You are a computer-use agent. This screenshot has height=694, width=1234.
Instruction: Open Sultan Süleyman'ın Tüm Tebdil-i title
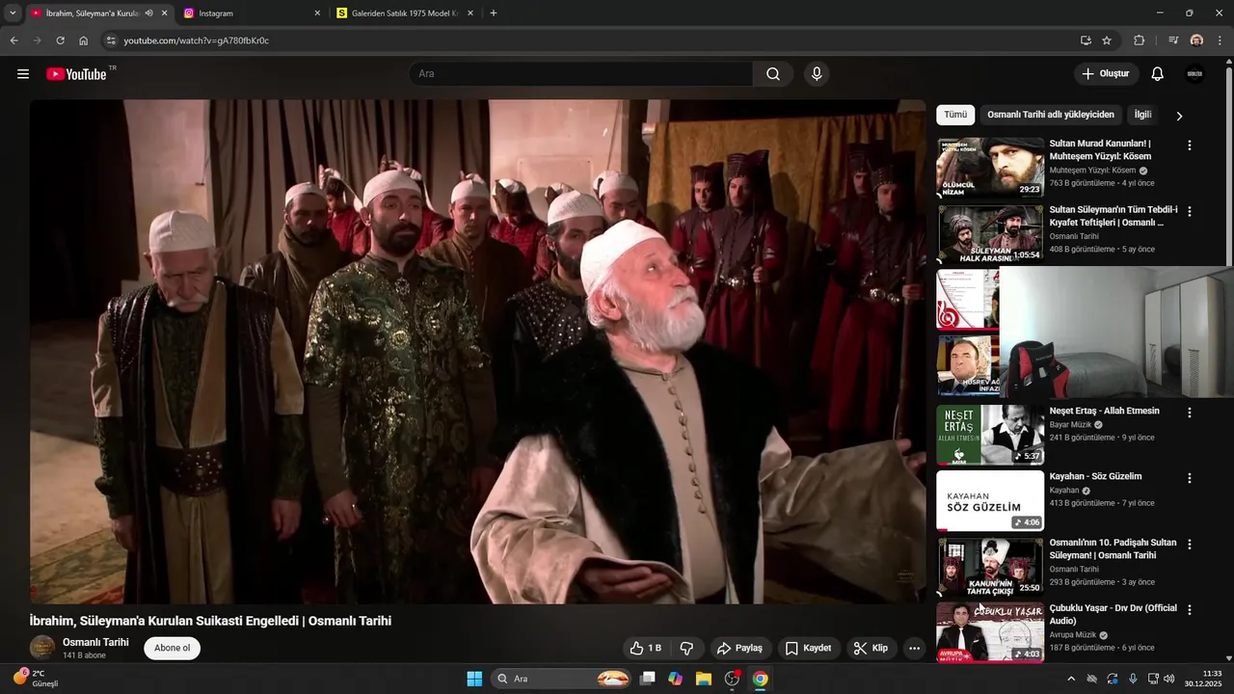[1113, 216]
